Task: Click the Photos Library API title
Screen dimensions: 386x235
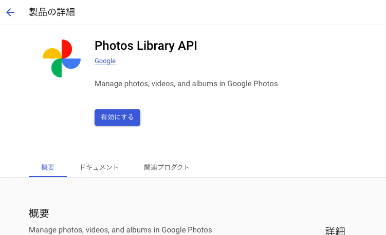Action: pos(146,46)
